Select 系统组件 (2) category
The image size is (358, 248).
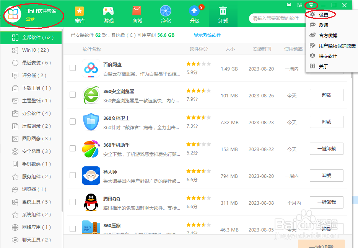coord(31,215)
